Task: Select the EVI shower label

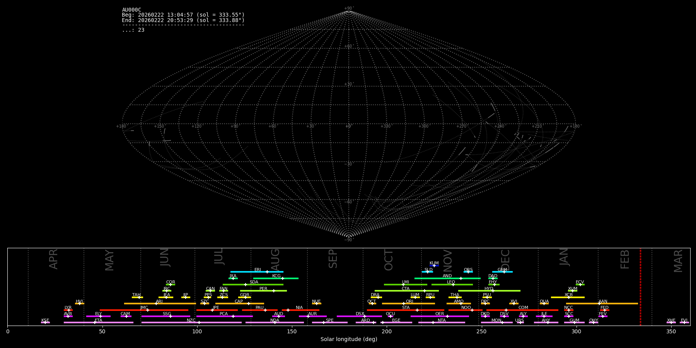Action: coord(684,321)
